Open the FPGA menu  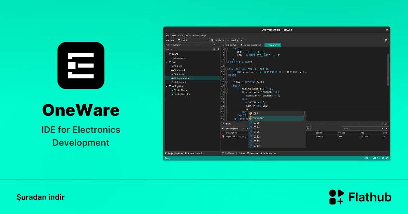188,35
